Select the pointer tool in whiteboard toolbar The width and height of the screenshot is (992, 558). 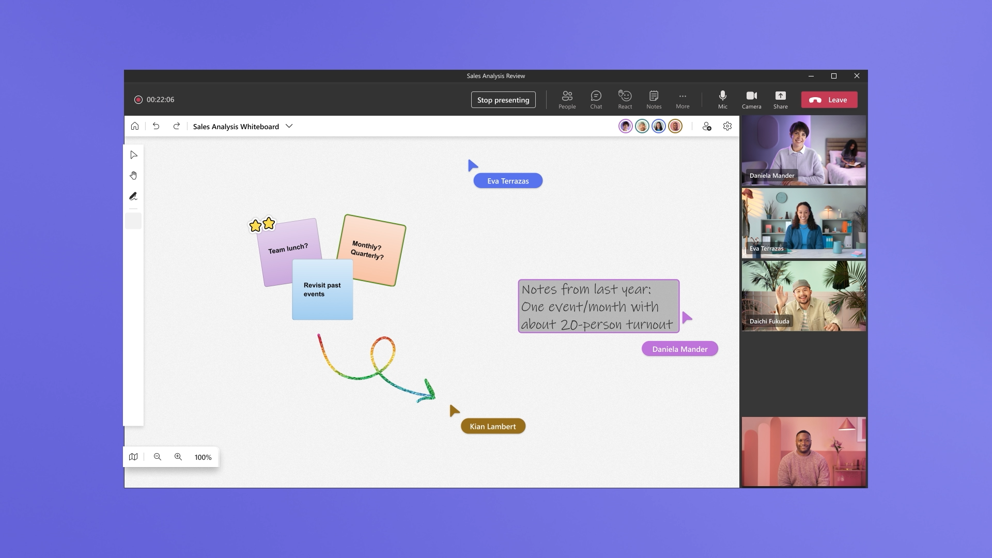click(x=134, y=155)
